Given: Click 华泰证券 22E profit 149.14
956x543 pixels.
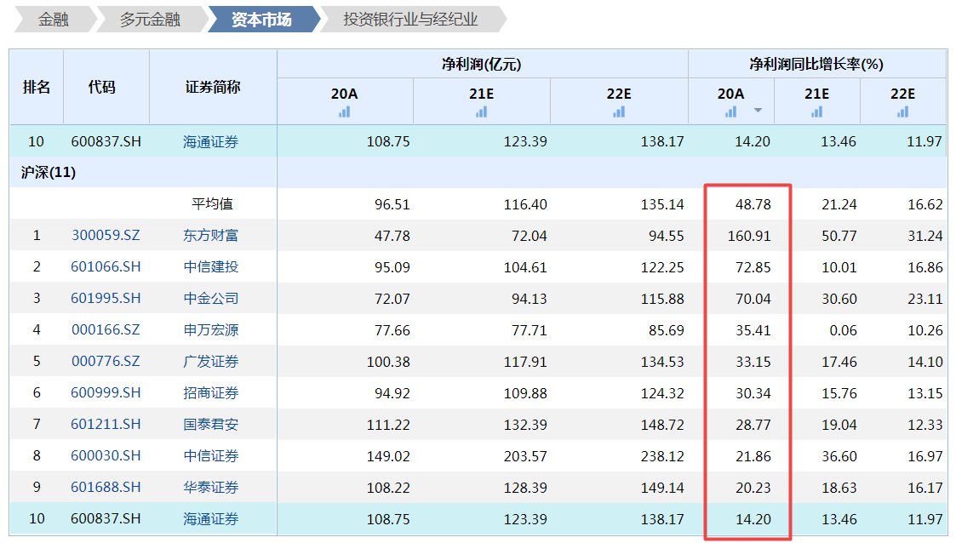Looking at the screenshot, I should click(x=663, y=489).
